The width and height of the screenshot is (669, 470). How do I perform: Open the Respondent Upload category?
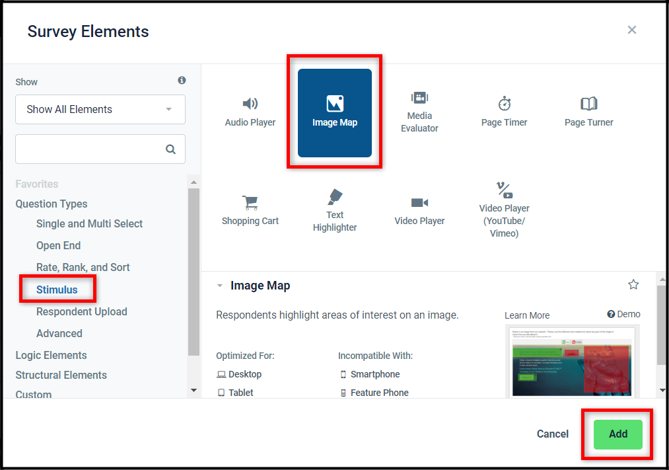81,311
